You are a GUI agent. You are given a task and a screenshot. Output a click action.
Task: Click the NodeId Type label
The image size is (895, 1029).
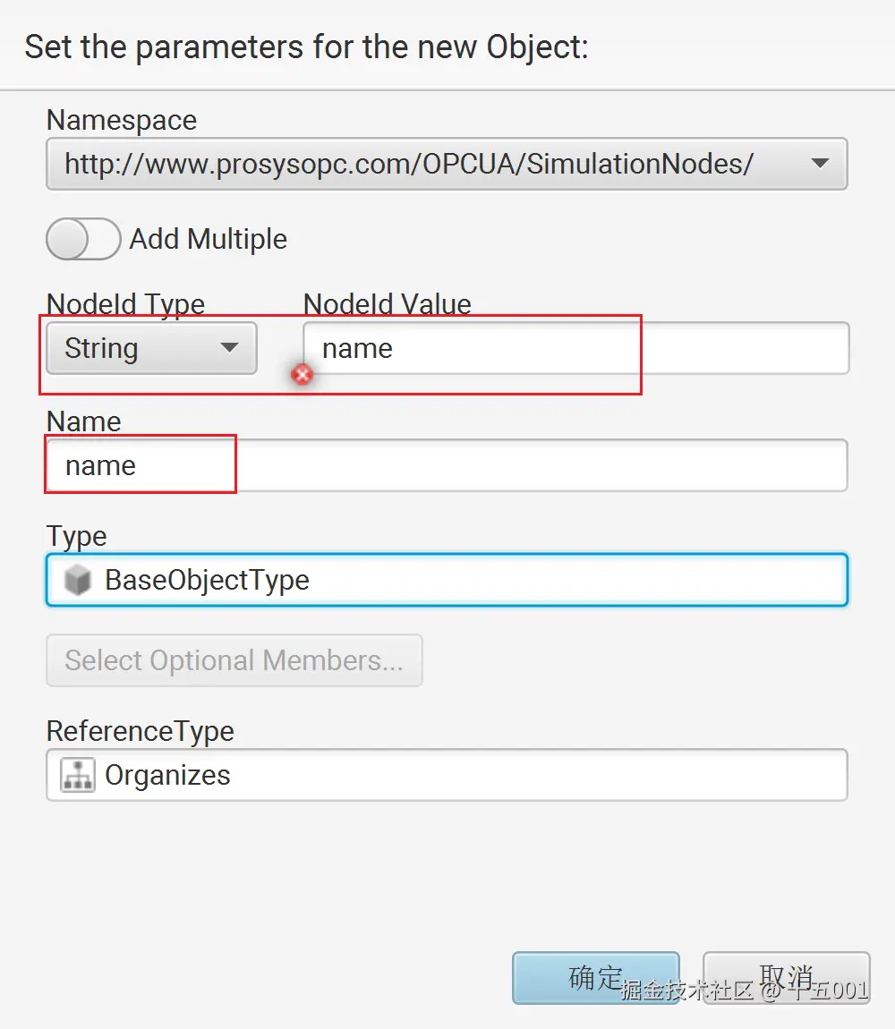pos(125,304)
